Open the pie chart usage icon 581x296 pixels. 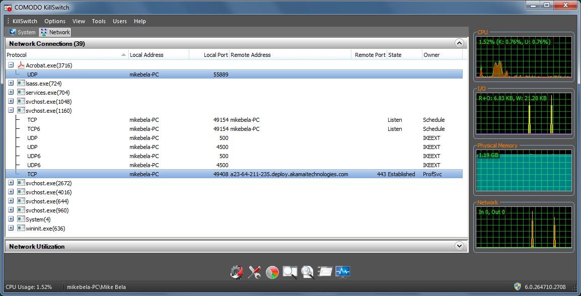pyautogui.click(x=272, y=272)
